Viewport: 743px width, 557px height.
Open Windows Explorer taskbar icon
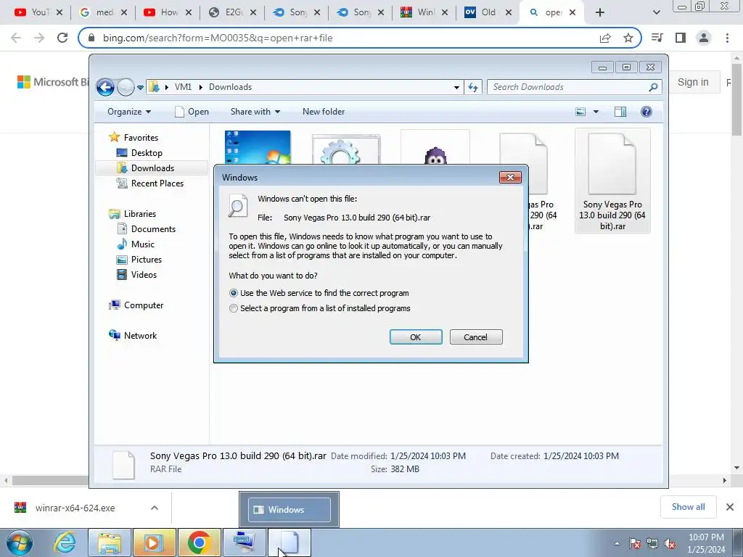pos(110,542)
